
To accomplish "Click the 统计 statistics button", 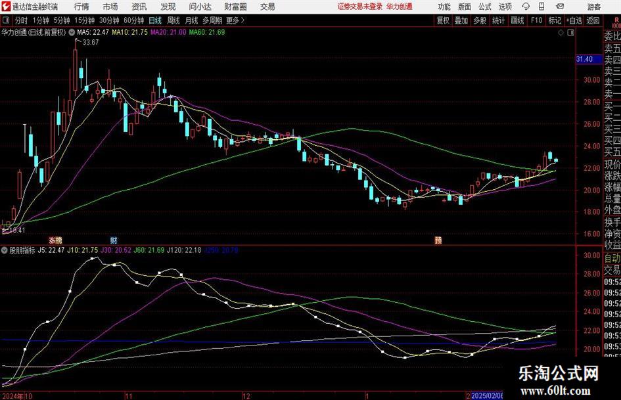I will pos(498,20).
